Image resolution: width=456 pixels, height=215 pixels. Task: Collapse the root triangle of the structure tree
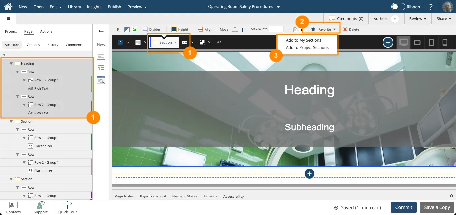click(x=4, y=55)
